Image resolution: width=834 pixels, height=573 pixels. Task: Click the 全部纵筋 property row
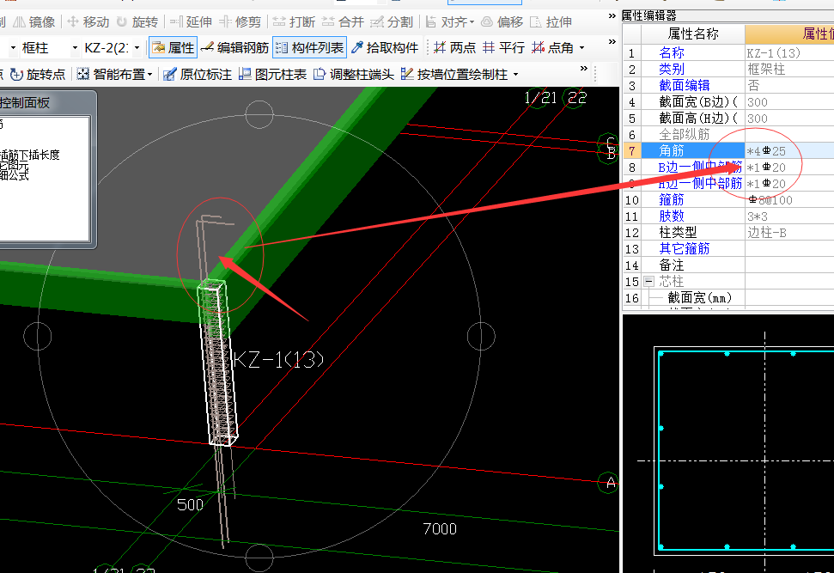(x=728, y=135)
